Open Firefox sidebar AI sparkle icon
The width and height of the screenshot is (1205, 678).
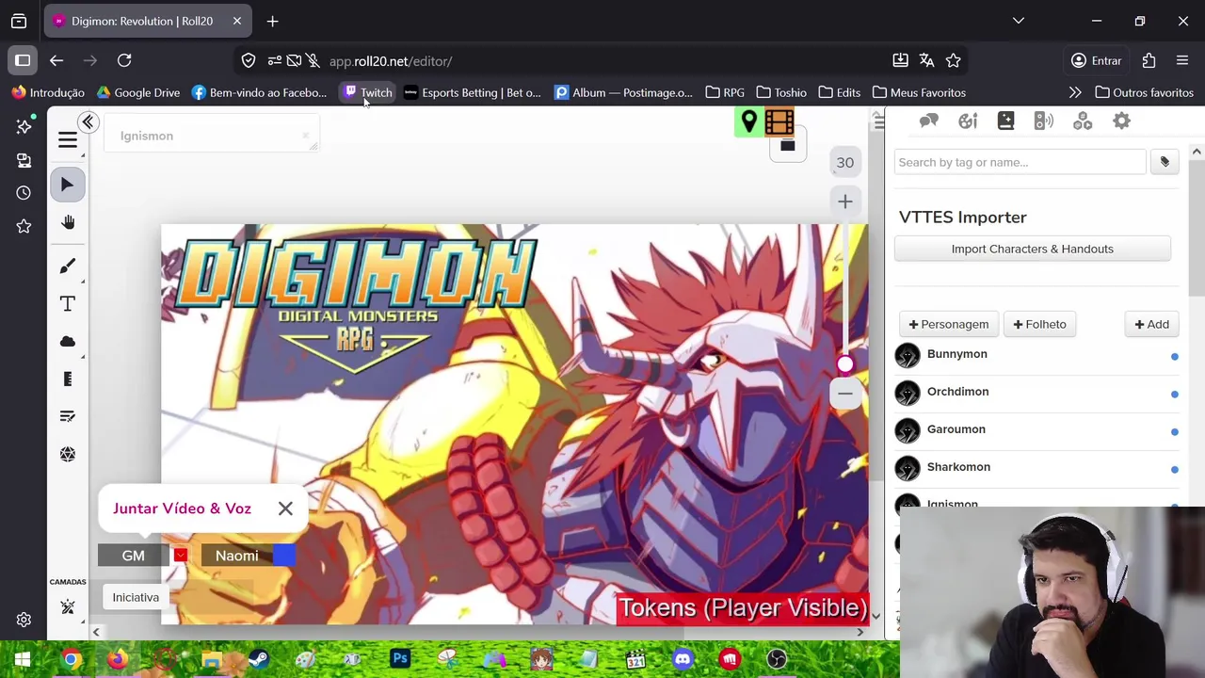click(24, 126)
